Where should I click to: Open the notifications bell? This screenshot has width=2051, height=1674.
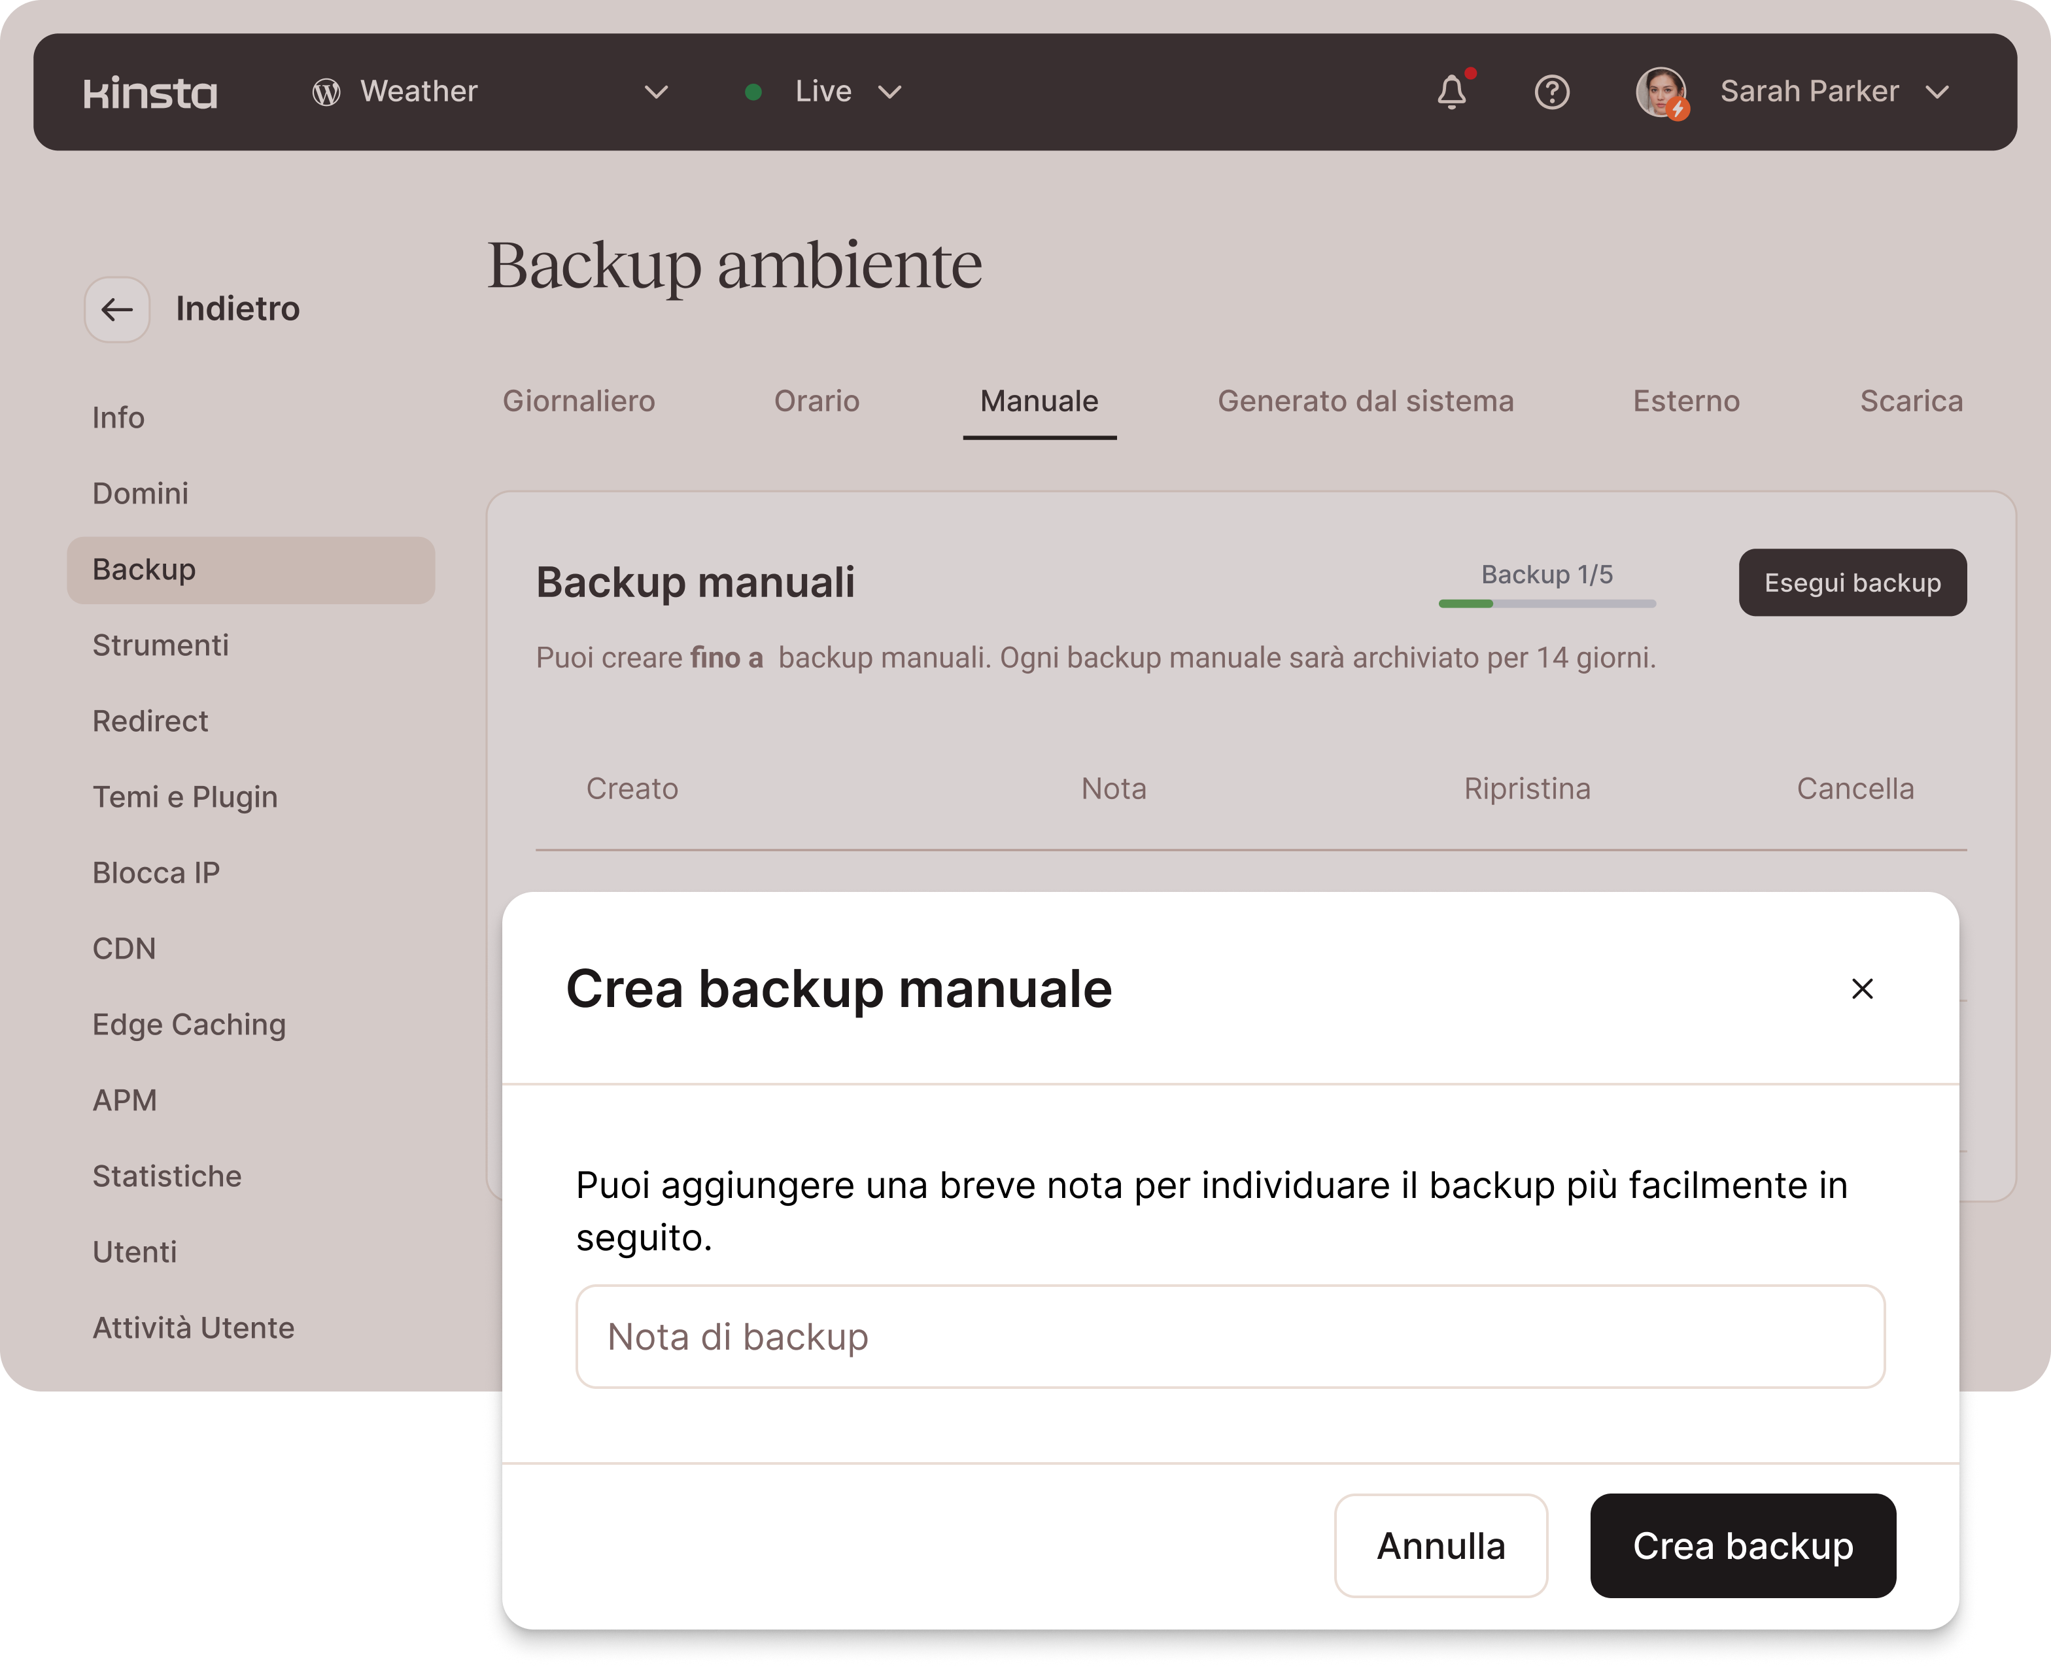pyautogui.click(x=1451, y=93)
